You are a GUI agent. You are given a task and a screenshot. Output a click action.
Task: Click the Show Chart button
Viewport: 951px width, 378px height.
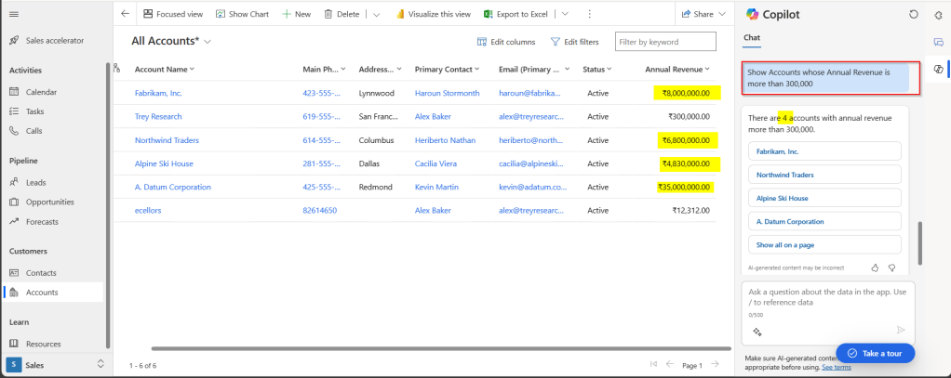[x=242, y=14]
